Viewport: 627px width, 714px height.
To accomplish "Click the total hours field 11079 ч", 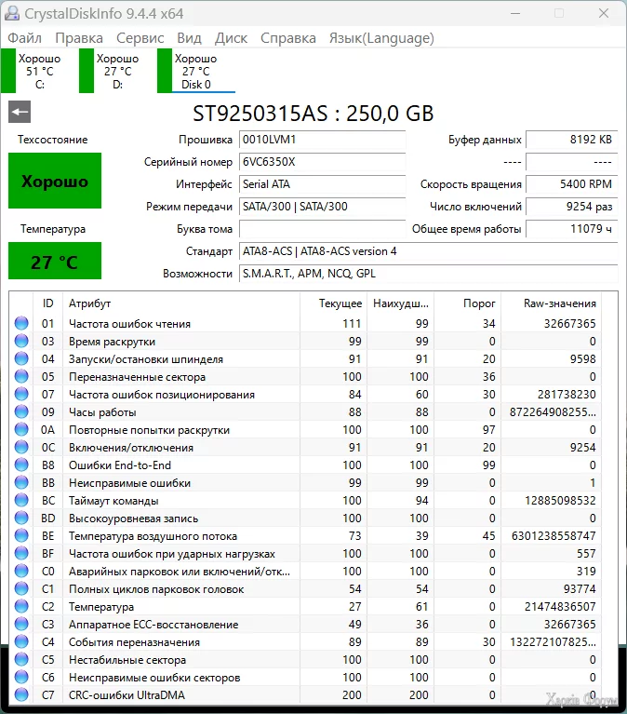I will [x=571, y=229].
